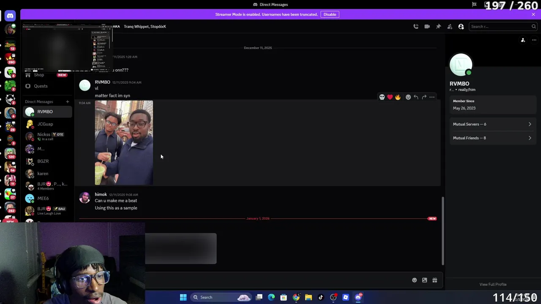Screen dimensions: 541x304
Task: Open karen direct message
Action: pyautogui.click(x=47, y=174)
